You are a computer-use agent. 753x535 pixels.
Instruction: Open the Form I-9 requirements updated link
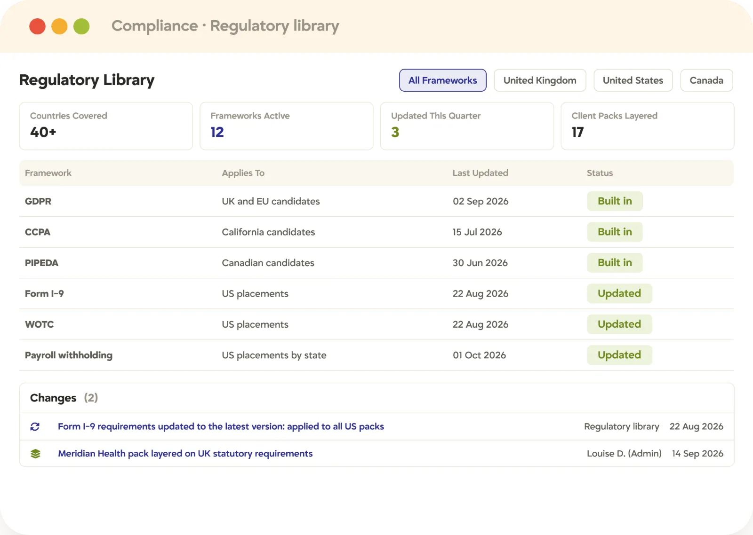click(221, 426)
